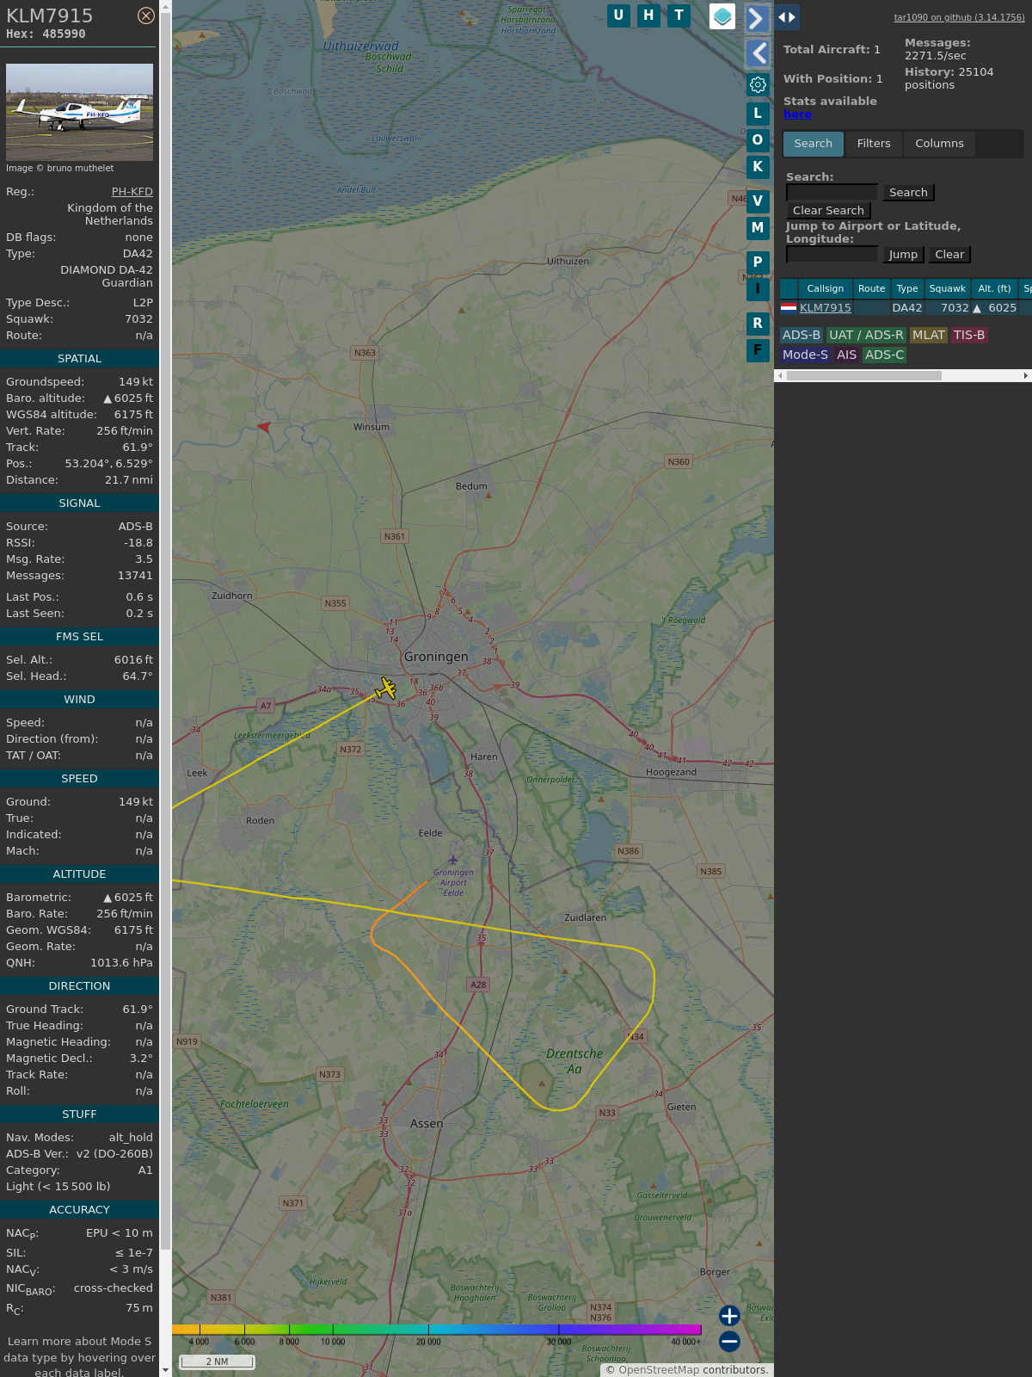This screenshot has height=1377, width=1032.
Task: Click the MLAT legend label
Action: pos(929,335)
